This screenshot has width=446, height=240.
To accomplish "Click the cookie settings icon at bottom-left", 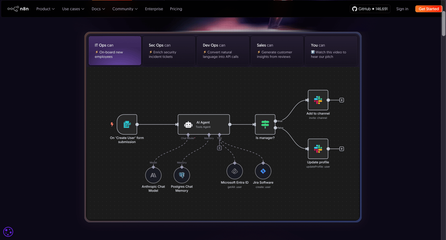I will (x=8, y=232).
